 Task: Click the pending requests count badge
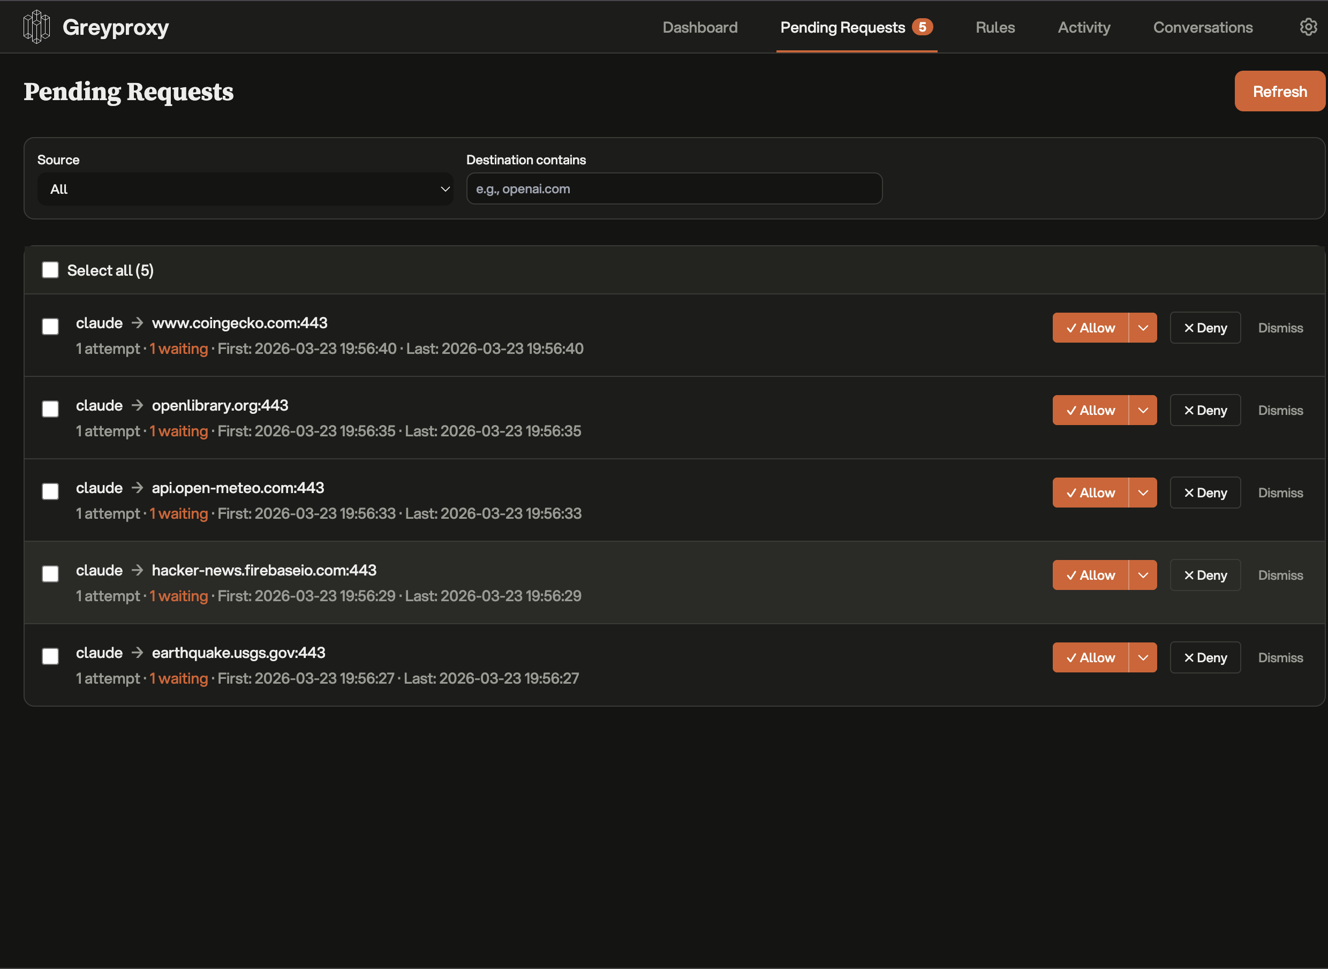tap(922, 27)
